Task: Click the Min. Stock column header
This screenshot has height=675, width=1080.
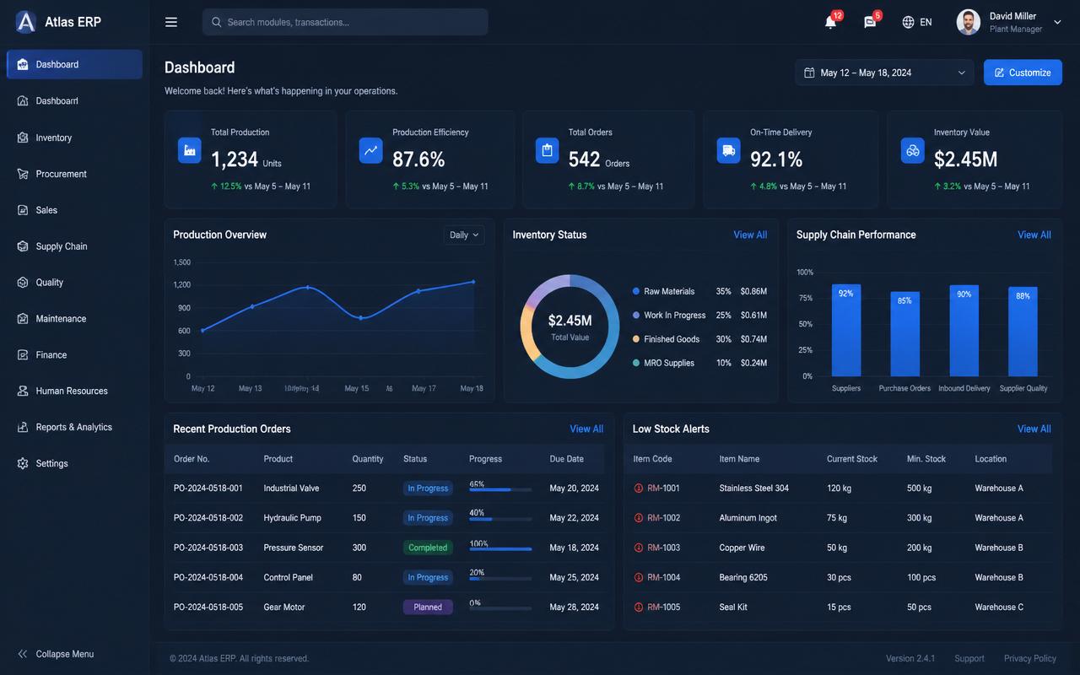Action: tap(926, 459)
